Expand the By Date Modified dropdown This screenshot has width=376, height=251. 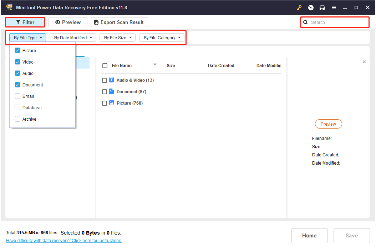point(73,38)
